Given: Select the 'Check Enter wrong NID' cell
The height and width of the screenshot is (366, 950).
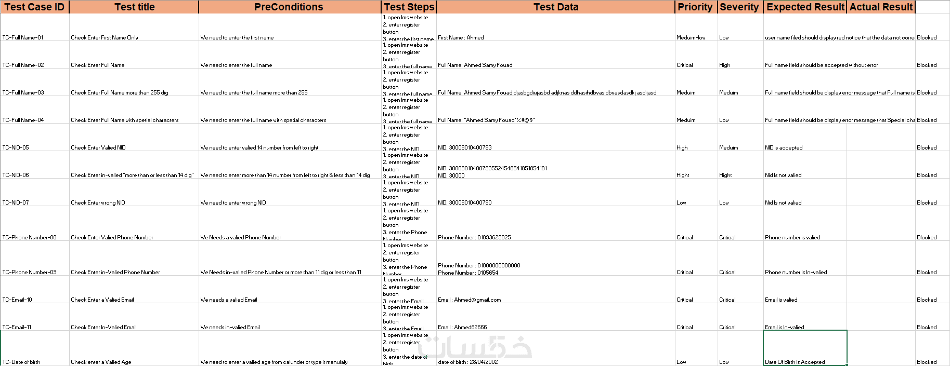Looking at the screenshot, I should pyautogui.click(x=134, y=192).
